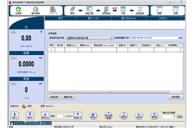The image size is (195, 128).
Task: Click the fast up (快上) button
Action: click(15, 116)
